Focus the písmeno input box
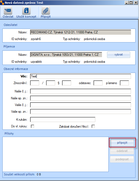Image resolution: width=139 pixels, height=181 pixels. 124,83
